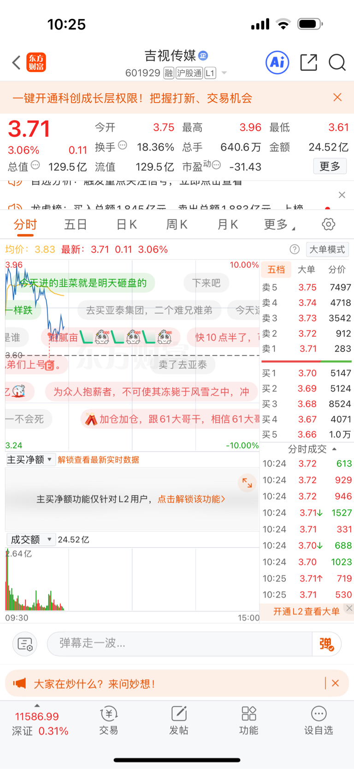Screen dimensions: 354x769
Task: Tap the 下来吧 danmaku comment
Action: click(x=206, y=283)
